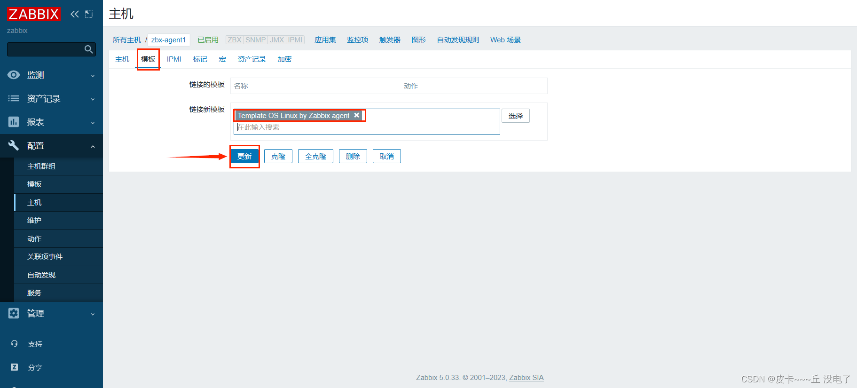This screenshot has width=857, height=388.
Task: Click the eye icon next to 监测
Action: pyautogui.click(x=14, y=75)
